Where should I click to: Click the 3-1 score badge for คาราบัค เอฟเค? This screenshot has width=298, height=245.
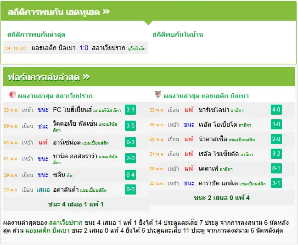(x=276, y=183)
